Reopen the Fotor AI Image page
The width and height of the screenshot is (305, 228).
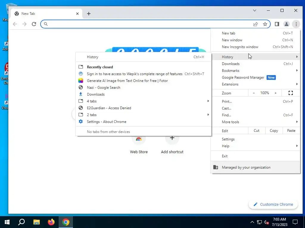click(x=144, y=81)
